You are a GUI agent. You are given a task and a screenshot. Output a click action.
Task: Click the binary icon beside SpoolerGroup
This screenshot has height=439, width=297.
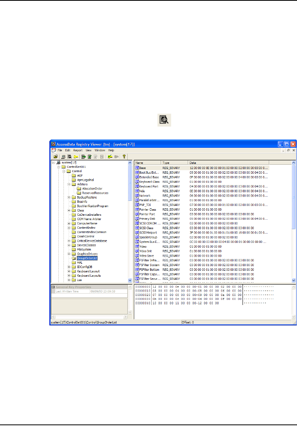(x=137, y=237)
